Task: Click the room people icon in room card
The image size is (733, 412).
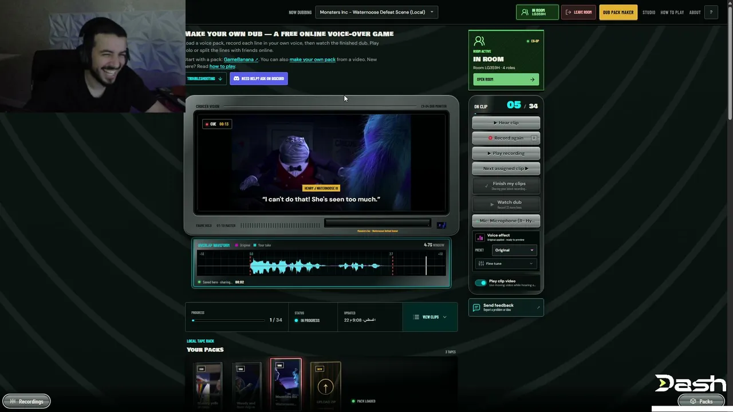Action: click(479, 41)
